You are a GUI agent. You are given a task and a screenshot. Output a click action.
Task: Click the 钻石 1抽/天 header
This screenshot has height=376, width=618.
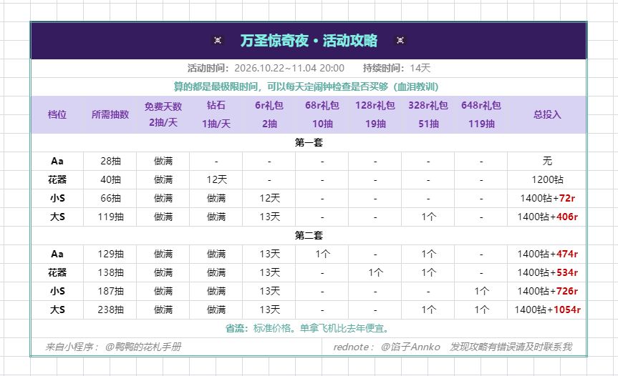click(216, 114)
